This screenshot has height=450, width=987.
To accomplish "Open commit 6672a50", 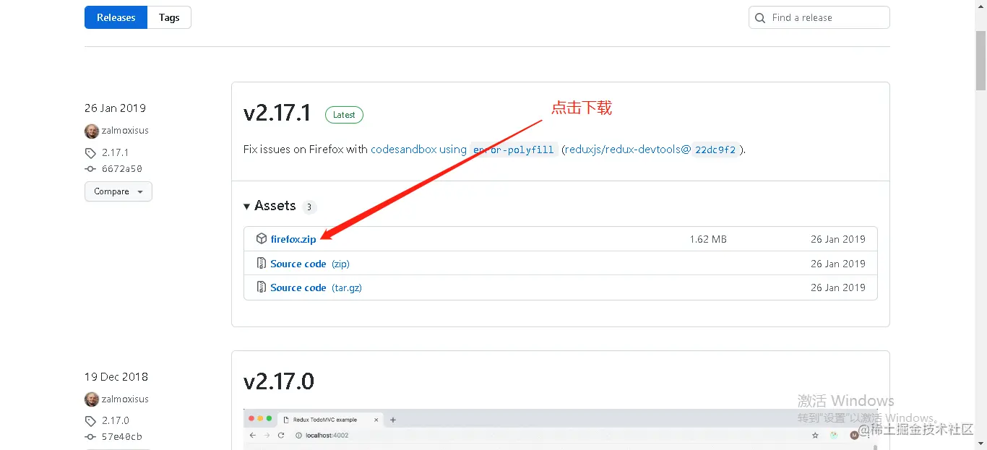I will 122,169.
